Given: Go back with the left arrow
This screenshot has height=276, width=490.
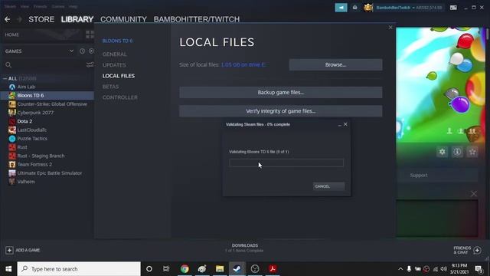Looking at the screenshot, I should click(x=7, y=19).
